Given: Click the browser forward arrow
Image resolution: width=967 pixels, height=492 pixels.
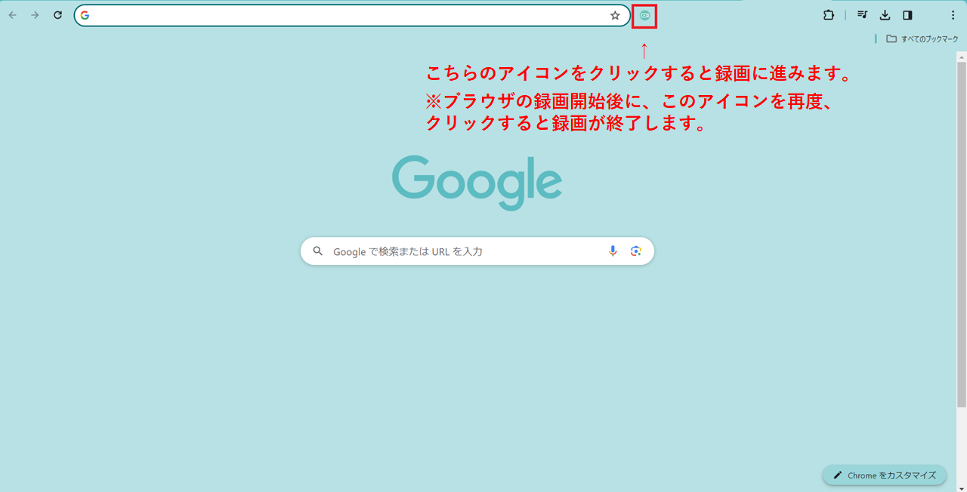Looking at the screenshot, I should (x=35, y=15).
